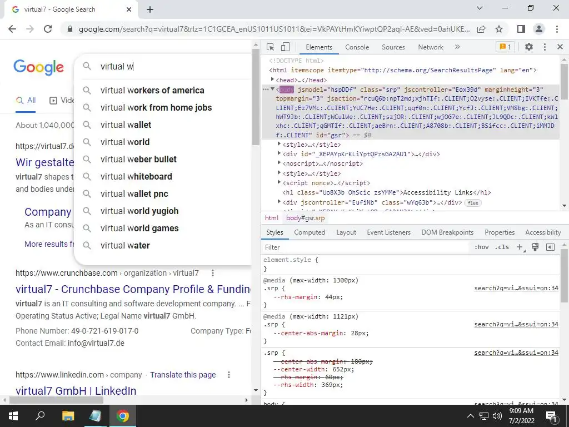Open the DOM Breakpoints tab

[x=447, y=232]
